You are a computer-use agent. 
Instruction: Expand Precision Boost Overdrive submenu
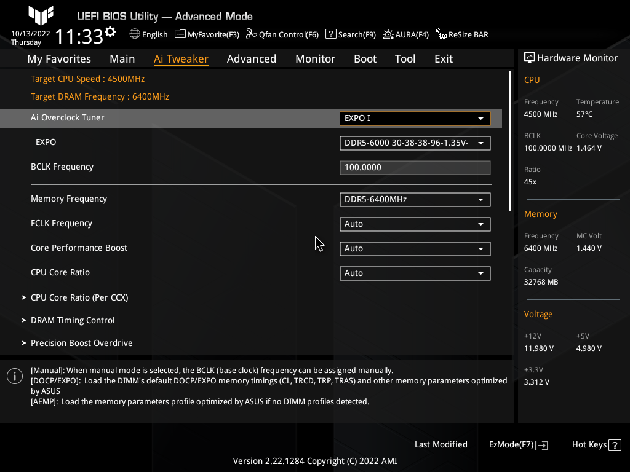click(82, 343)
